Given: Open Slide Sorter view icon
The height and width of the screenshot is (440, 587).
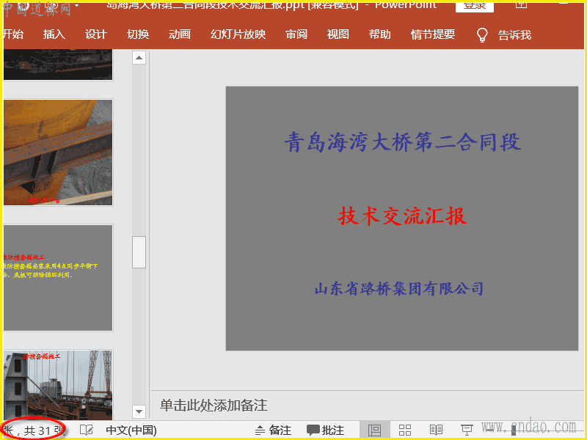Looking at the screenshot, I should [404, 430].
